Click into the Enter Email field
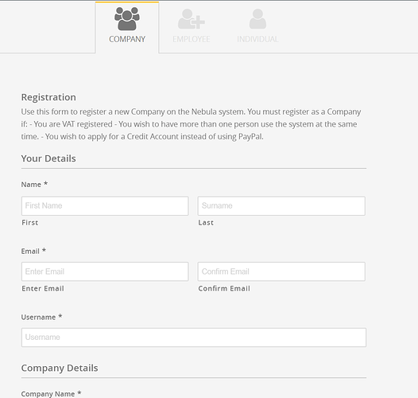 pos(105,271)
